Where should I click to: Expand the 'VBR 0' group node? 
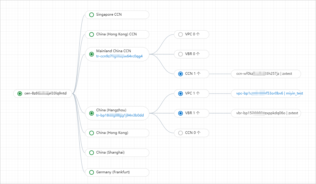click(192, 54)
